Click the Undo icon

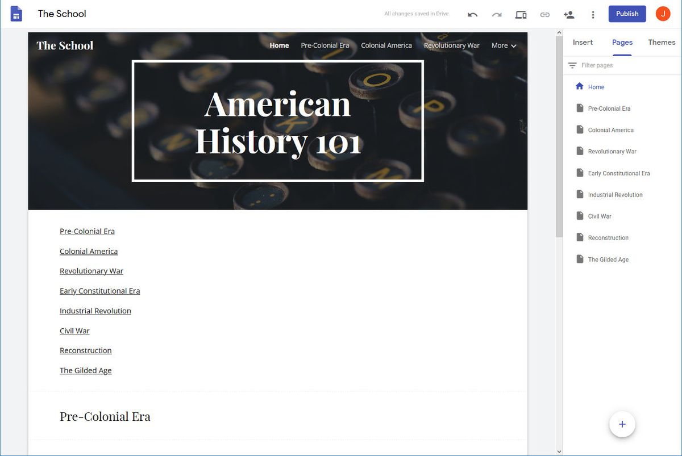(473, 14)
